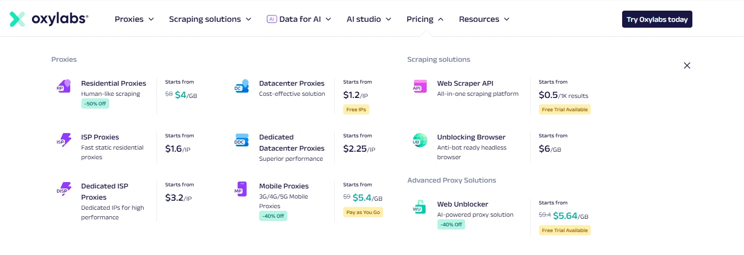Click the ISP Proxies lightning icon
Viewport: 744px width, 255px height.
(x=64, y=140)
